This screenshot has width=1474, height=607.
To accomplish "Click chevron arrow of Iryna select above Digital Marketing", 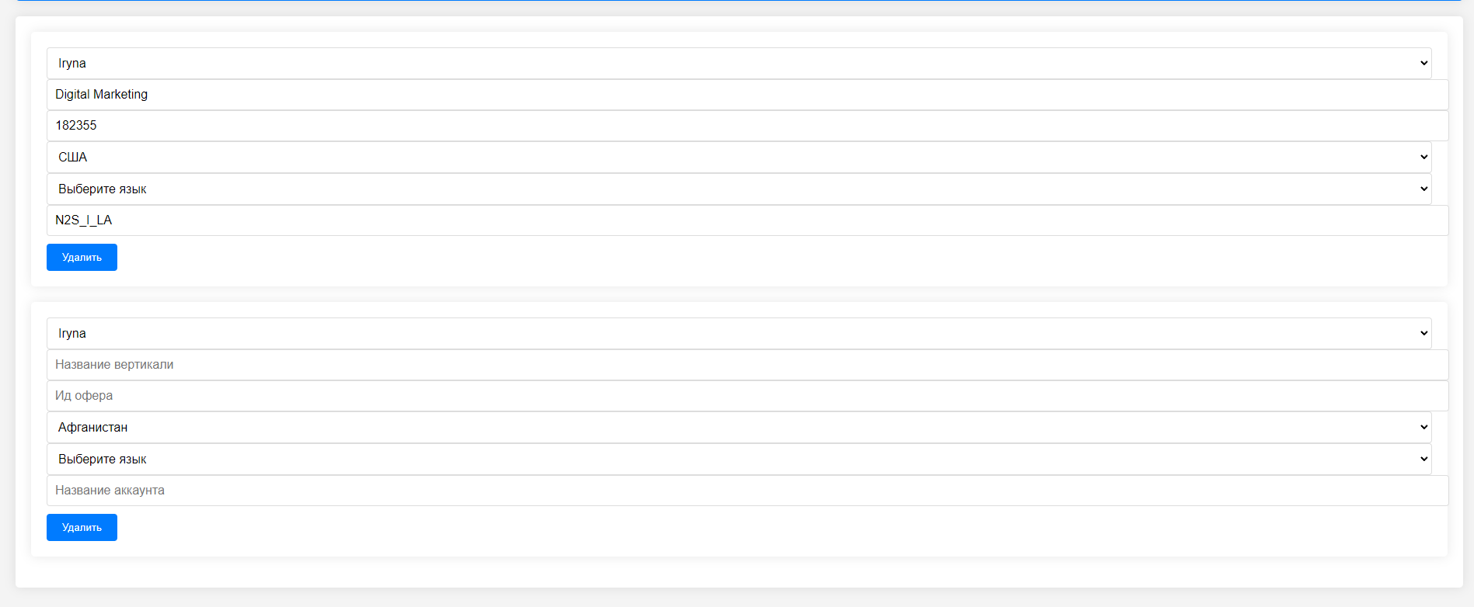I will [x=1423, y=63].
